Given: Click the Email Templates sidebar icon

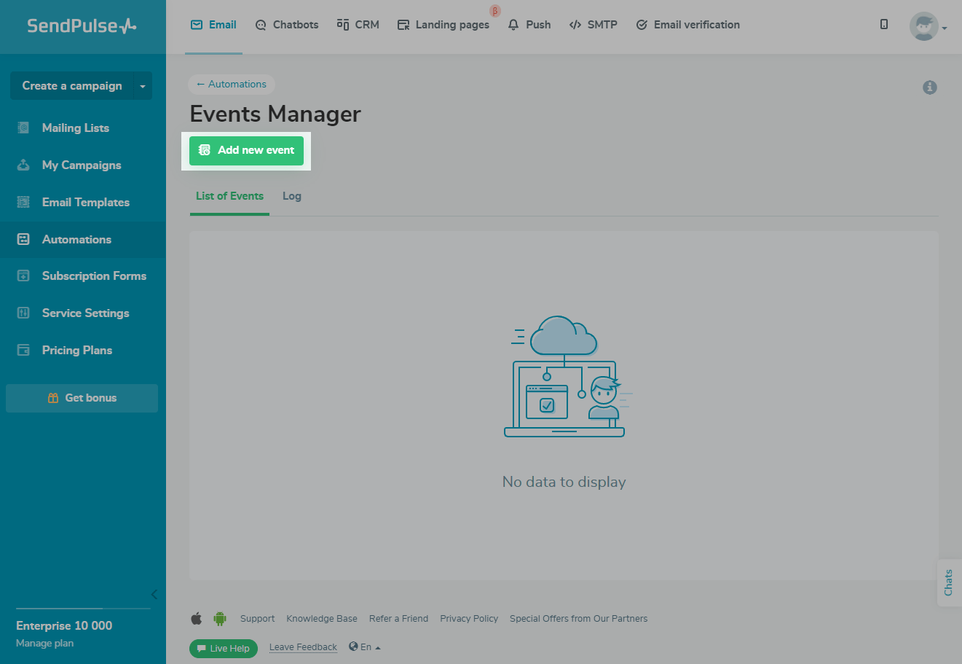Looking at the screenshot, I should click(x=23, y=203).
